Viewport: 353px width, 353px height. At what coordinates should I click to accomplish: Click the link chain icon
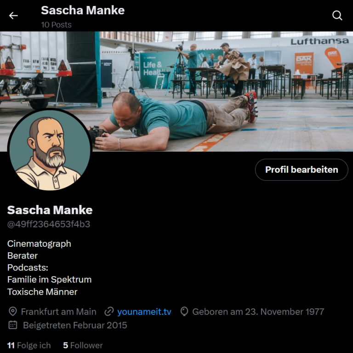coord(109,312)
